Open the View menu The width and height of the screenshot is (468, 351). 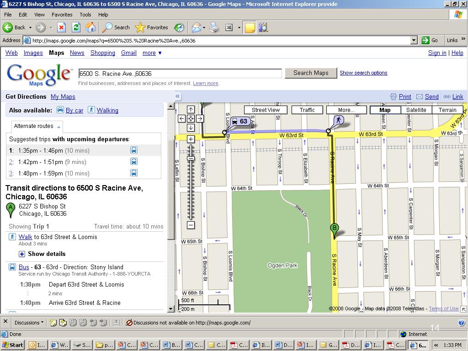tap(39, 15)
